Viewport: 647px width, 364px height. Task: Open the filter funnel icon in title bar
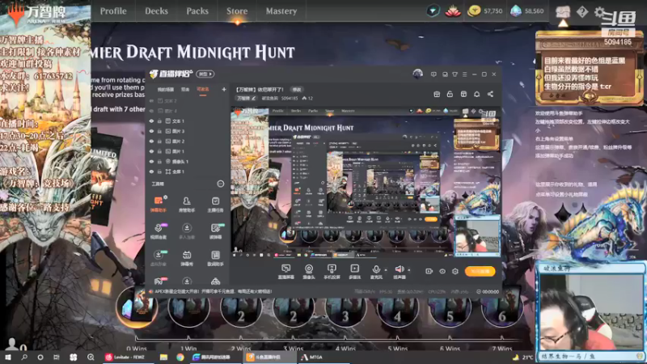[x=455, y=74]
